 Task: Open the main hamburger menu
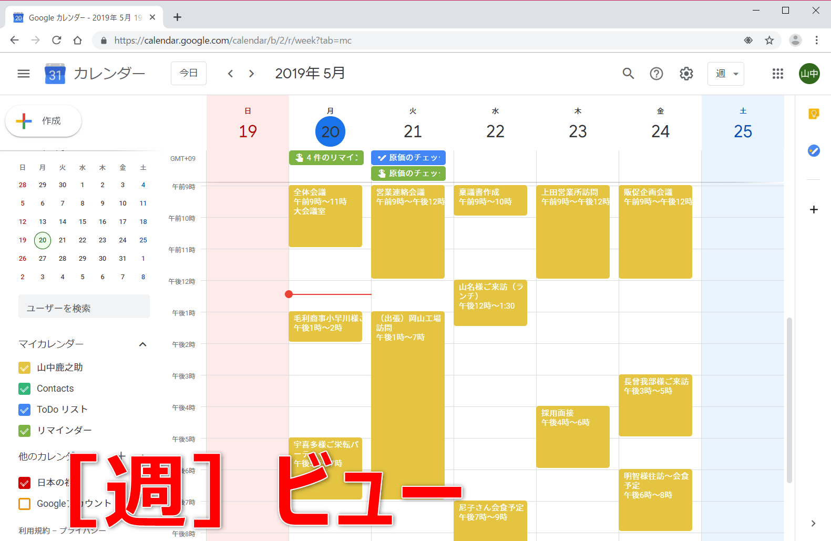click(24, 74)
